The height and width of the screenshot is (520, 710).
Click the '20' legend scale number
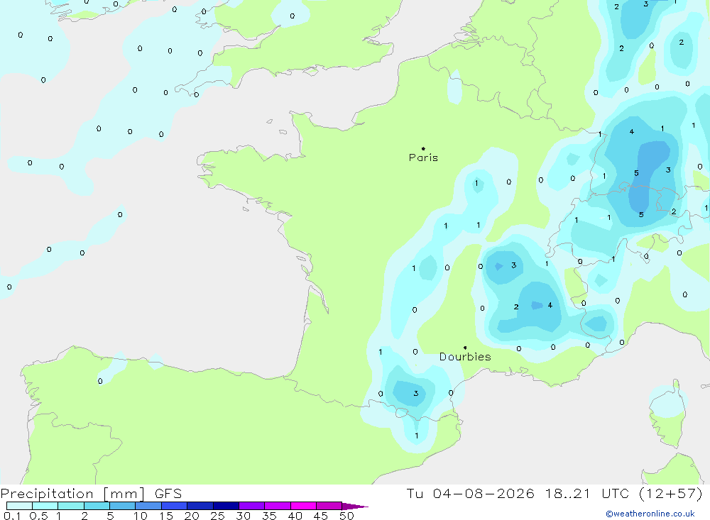pyautogui.click(x=192, y=516)
